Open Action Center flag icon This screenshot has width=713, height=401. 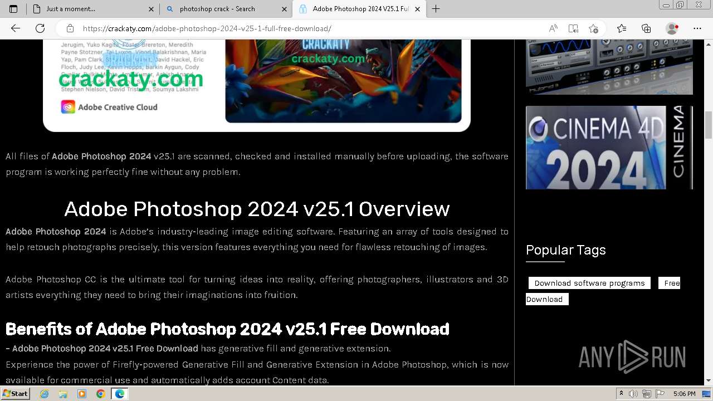[659, 394]
